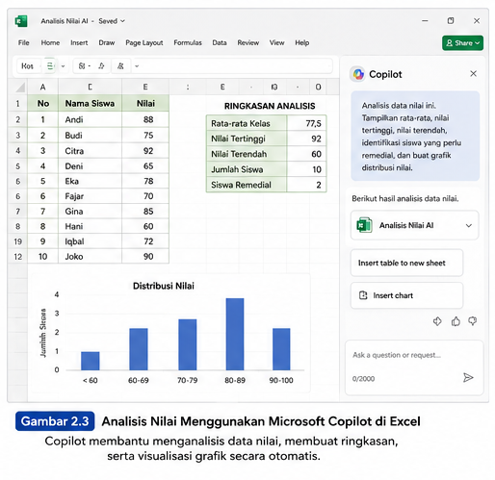Open the Help tab

[302, 42]
